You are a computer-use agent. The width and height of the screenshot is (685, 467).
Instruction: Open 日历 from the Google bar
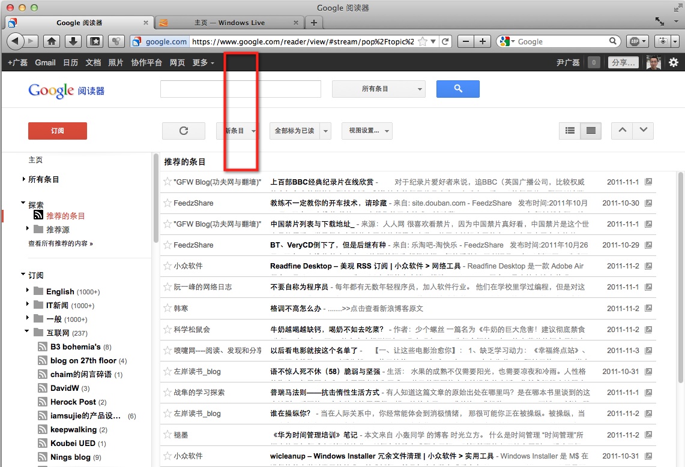pyautogui.click(x=70, y=62)
